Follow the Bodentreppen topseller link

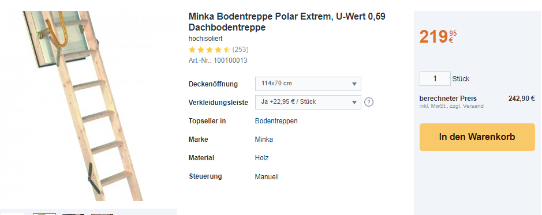click(276, 121)
